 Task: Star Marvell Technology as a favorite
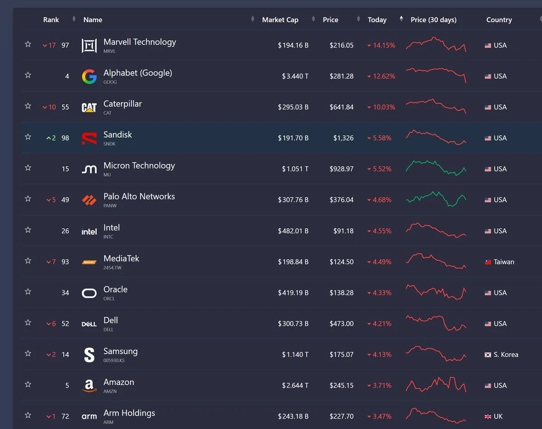tap(28, 44)
